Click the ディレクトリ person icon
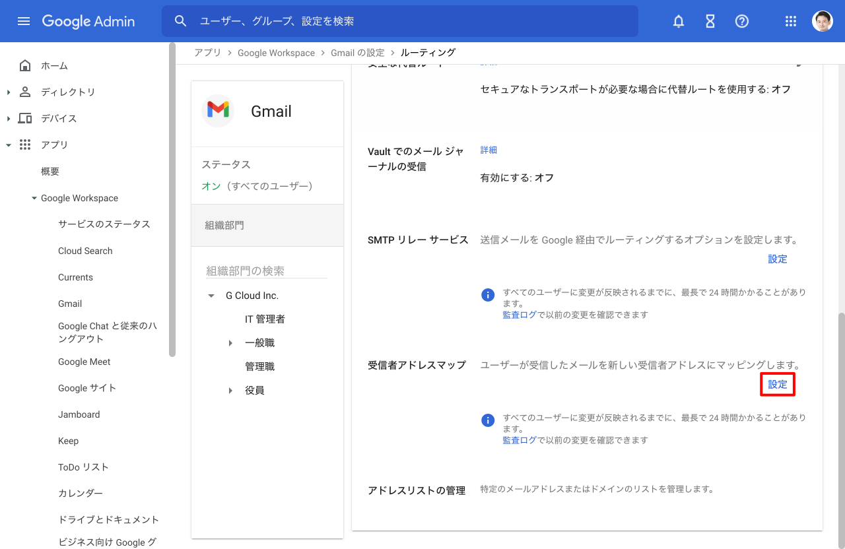Screen dimensions: 845x549 pos(25,92)
